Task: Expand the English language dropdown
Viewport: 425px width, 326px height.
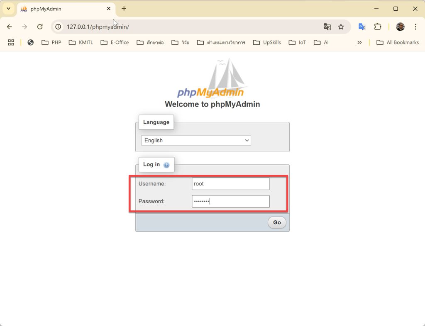Action: point(196,141)
